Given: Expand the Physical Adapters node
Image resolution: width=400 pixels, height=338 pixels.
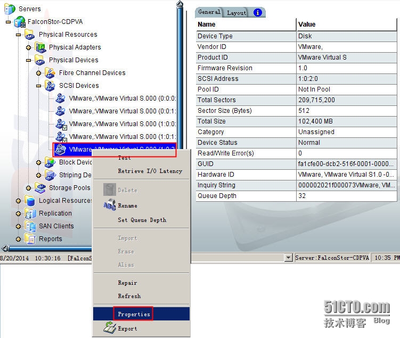Looking at the screenshot, I should [x=28, y=48].
